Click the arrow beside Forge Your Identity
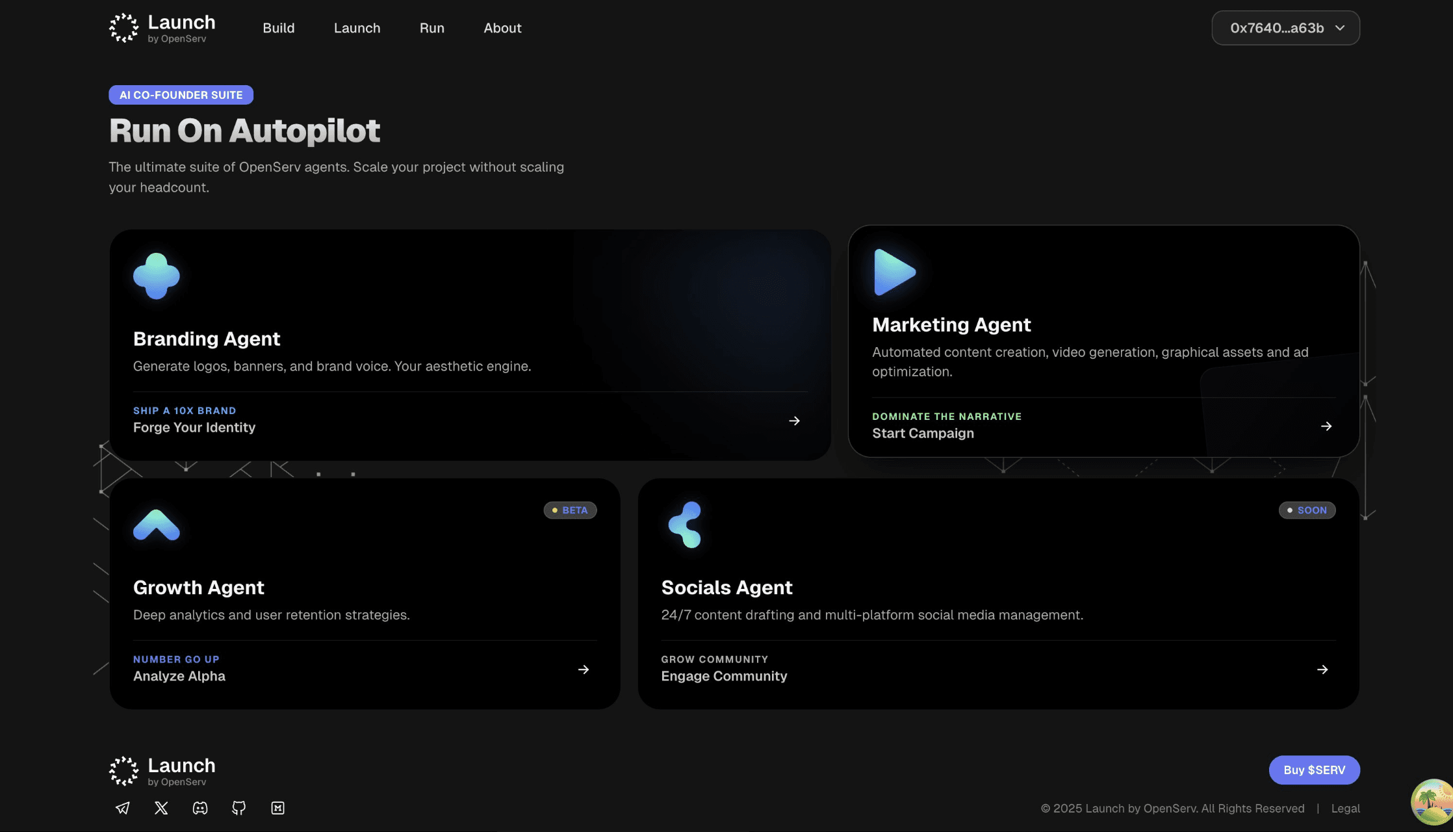This screenshot has height=832, width=1453. click(794, 421)
